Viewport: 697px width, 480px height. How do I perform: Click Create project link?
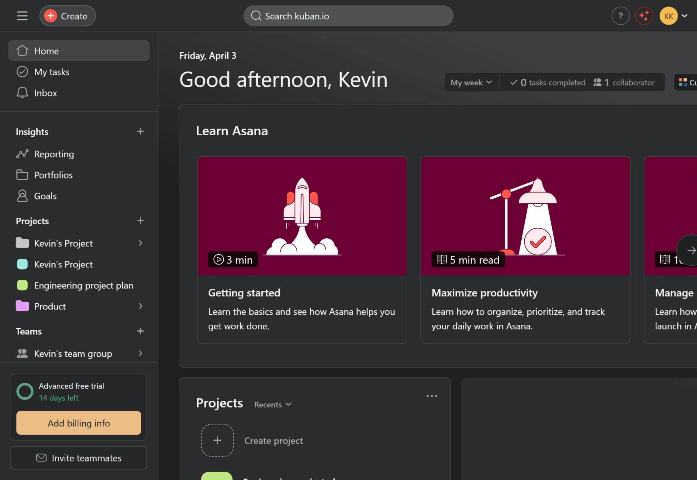pos(273,440)
